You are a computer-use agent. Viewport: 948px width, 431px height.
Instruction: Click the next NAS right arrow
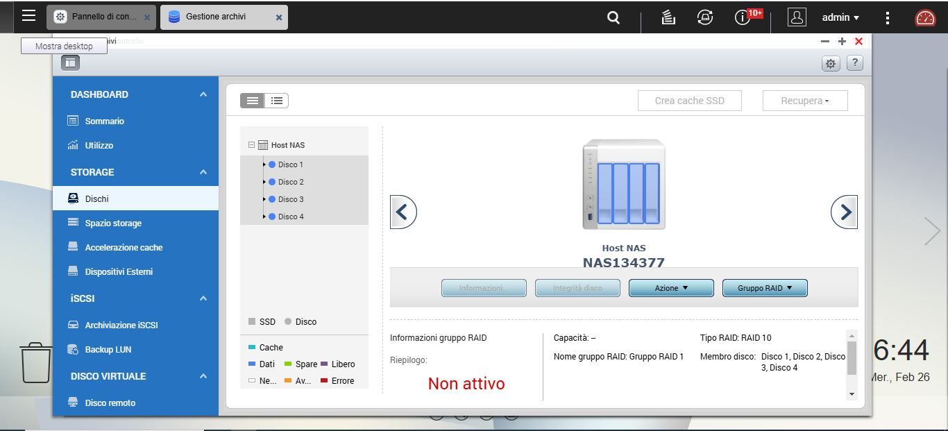click(844, 212)
